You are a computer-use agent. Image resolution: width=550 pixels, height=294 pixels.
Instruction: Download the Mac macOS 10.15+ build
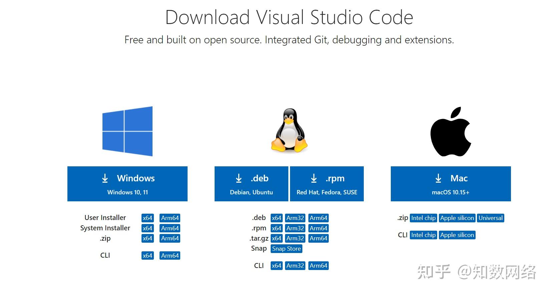[451, 184]
